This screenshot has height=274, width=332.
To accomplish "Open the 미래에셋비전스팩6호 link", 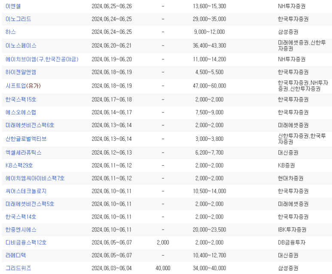I will 30,125.
